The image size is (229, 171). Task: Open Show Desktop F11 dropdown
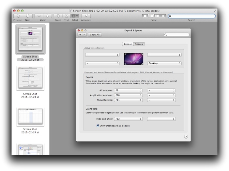(x=129, y=100)
